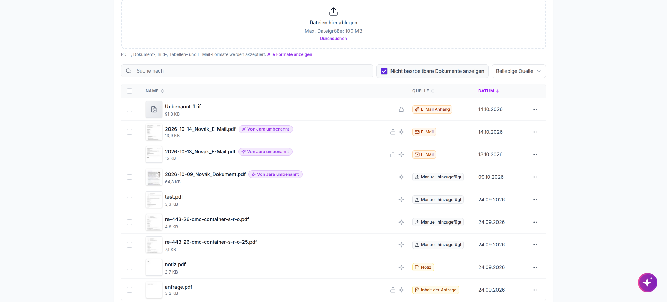
Task: Click into the 'Suche nach' search field
Action: 247,71
